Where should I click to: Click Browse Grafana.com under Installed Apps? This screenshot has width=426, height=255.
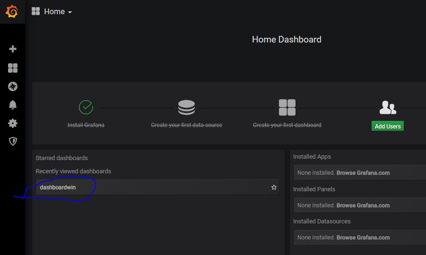click(363, 173)
